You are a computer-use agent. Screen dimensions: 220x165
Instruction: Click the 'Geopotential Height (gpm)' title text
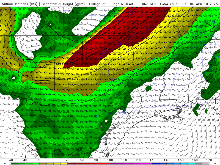[63, 4]
